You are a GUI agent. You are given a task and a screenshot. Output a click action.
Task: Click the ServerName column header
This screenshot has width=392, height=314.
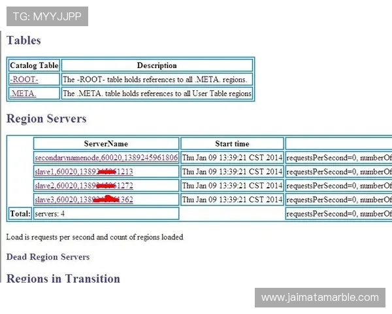(106, 144)
